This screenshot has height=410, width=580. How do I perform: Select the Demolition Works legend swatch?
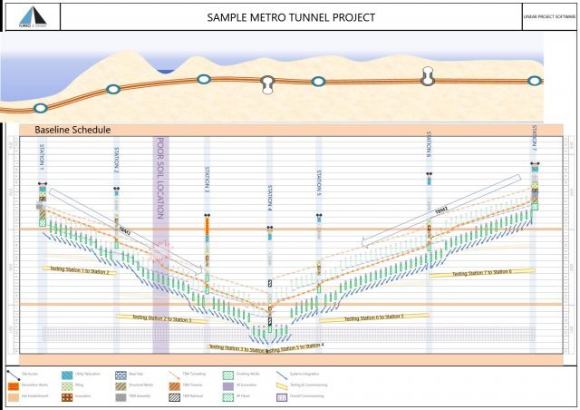(14, 386)
